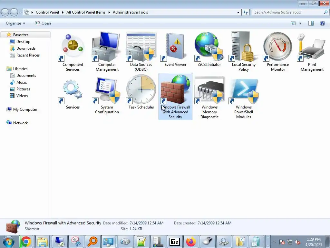Refresh the folder via address bar button
The image size is (330, 248).
pyautogui.click(x=245, y=12)
